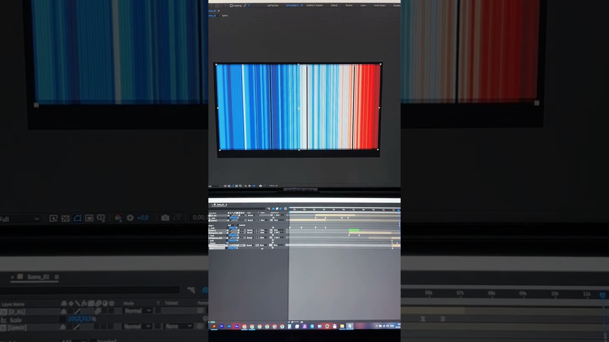Switch to the Default workspace
609x342 pixels.
click(x=334, y=5)
